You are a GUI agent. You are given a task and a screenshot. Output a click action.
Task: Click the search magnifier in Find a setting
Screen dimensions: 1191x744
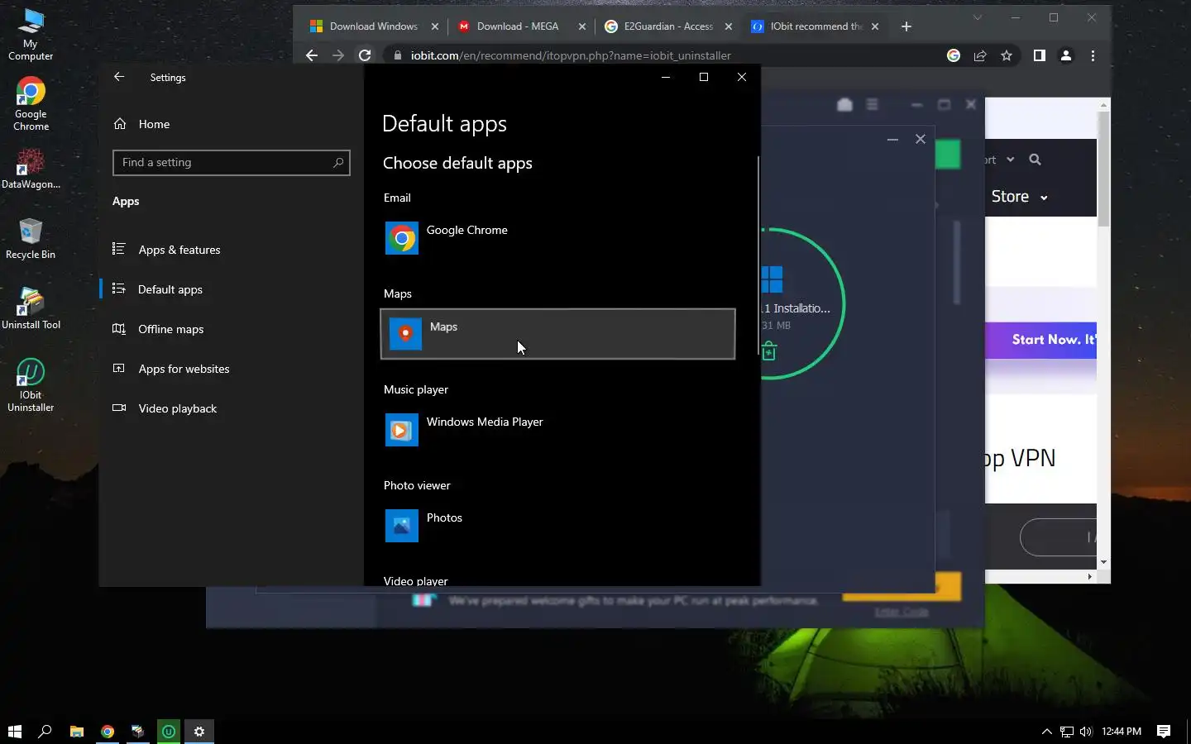[338, 163]
